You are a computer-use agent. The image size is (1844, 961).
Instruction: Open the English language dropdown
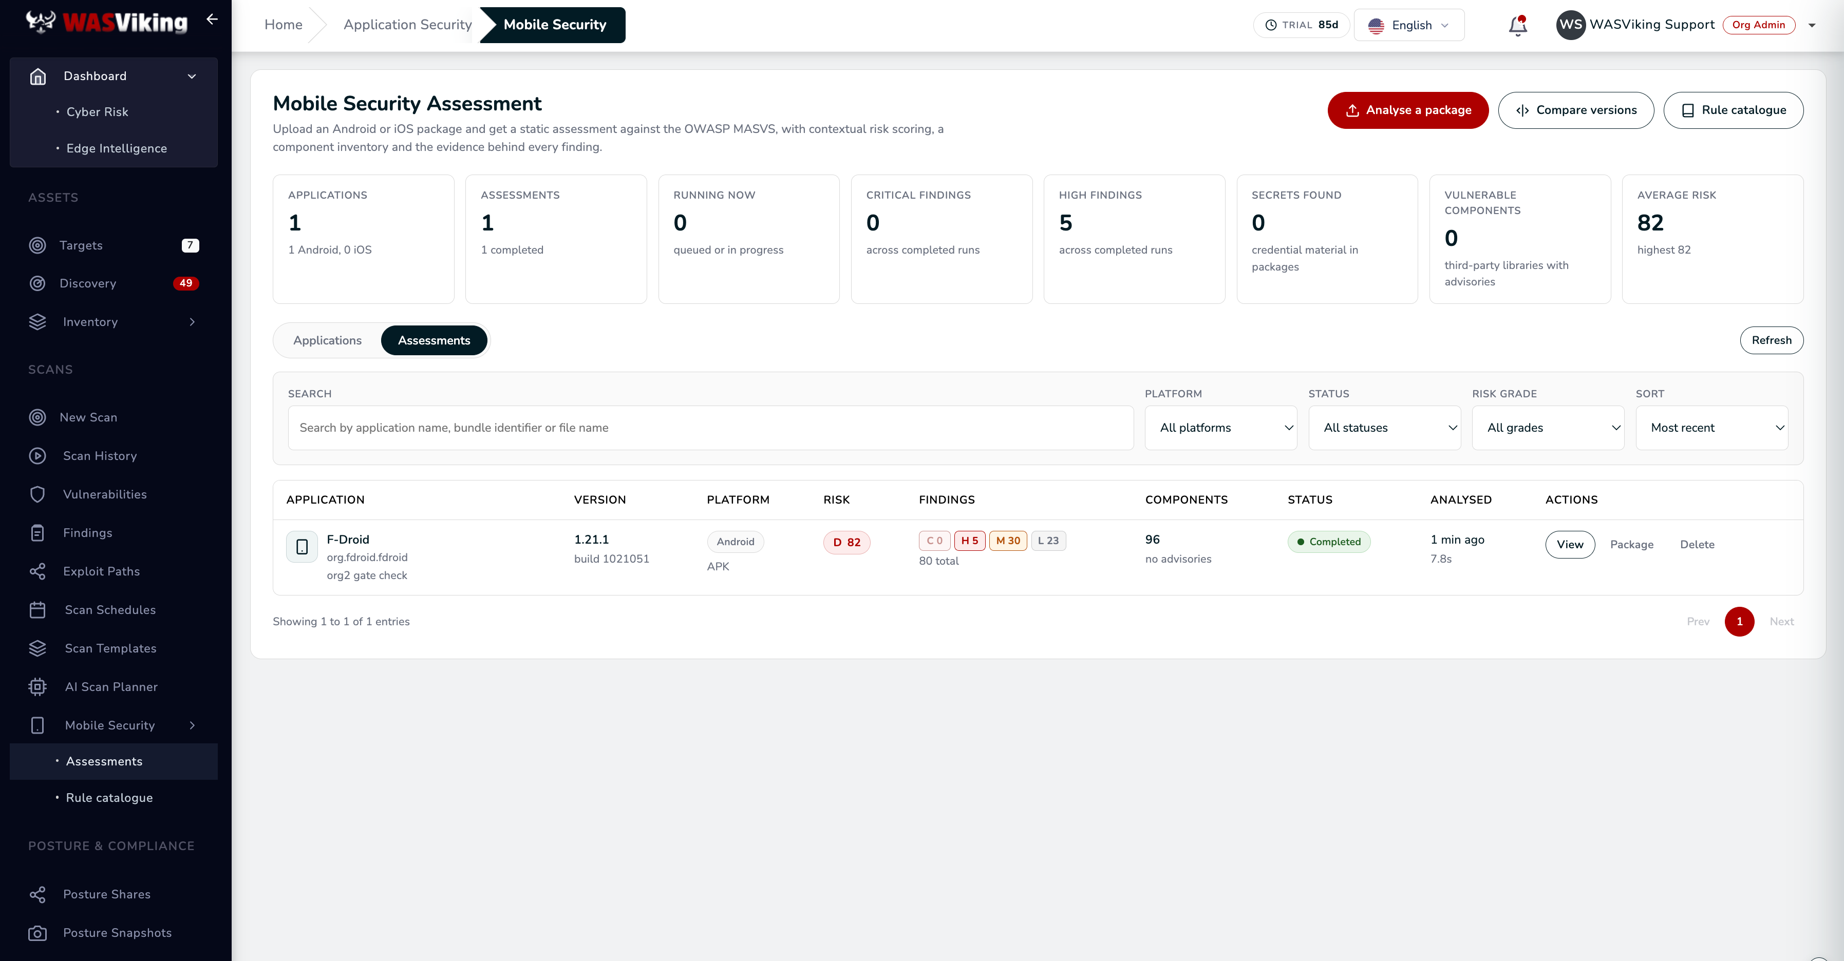[x=1409, y=25]
